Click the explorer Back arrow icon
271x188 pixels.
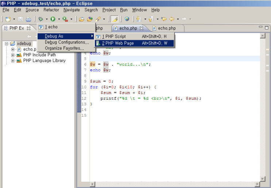[30, 37]
